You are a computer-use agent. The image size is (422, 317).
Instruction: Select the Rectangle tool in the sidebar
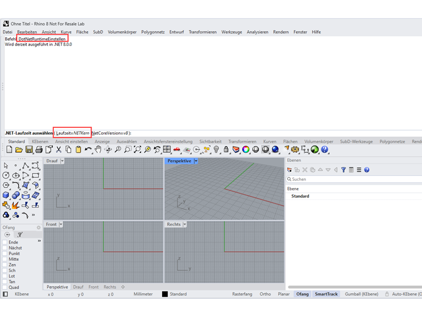(36, 176)
